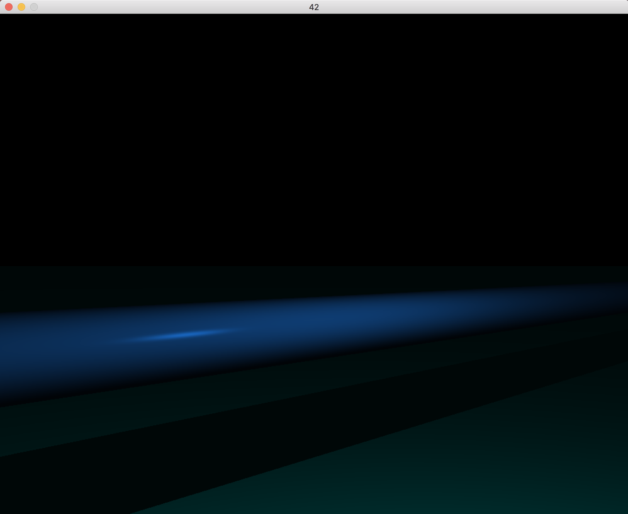Click the "42" window title text

point(314,7)
